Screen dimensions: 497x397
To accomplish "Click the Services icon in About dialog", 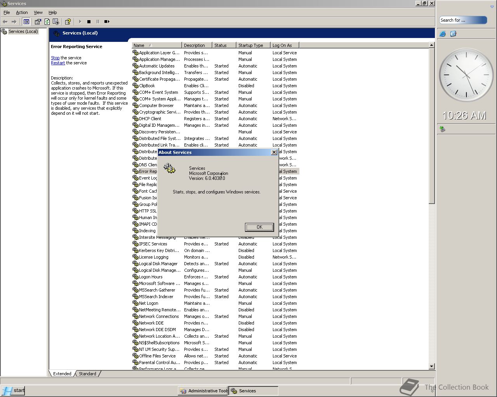I will pyautogui.click(x=170, y=168).
